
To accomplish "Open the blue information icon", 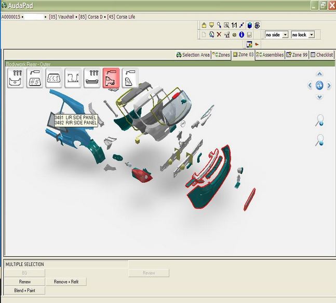I will pos(241,35).
